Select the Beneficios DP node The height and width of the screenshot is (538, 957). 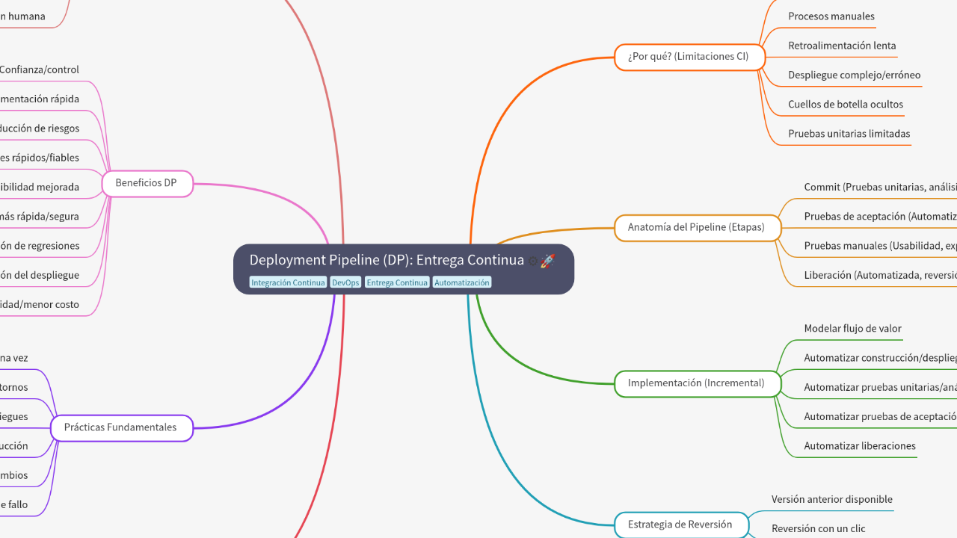(146, 183)
